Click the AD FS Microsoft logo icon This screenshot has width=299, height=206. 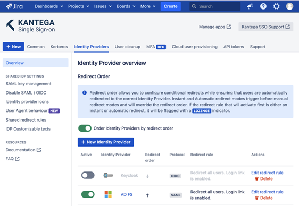coord(108,194)
